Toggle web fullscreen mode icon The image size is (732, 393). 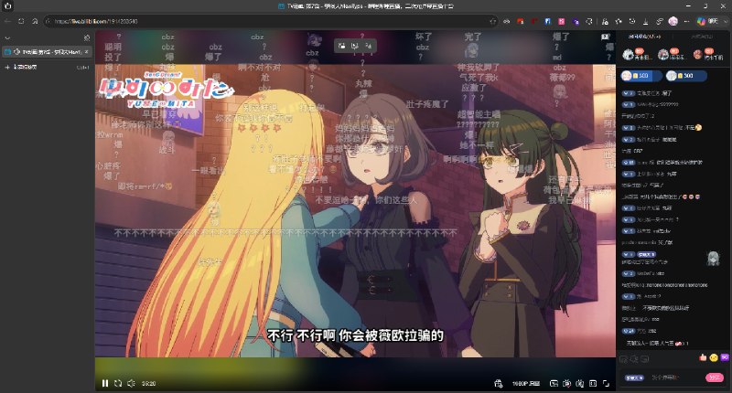point(593,383)
